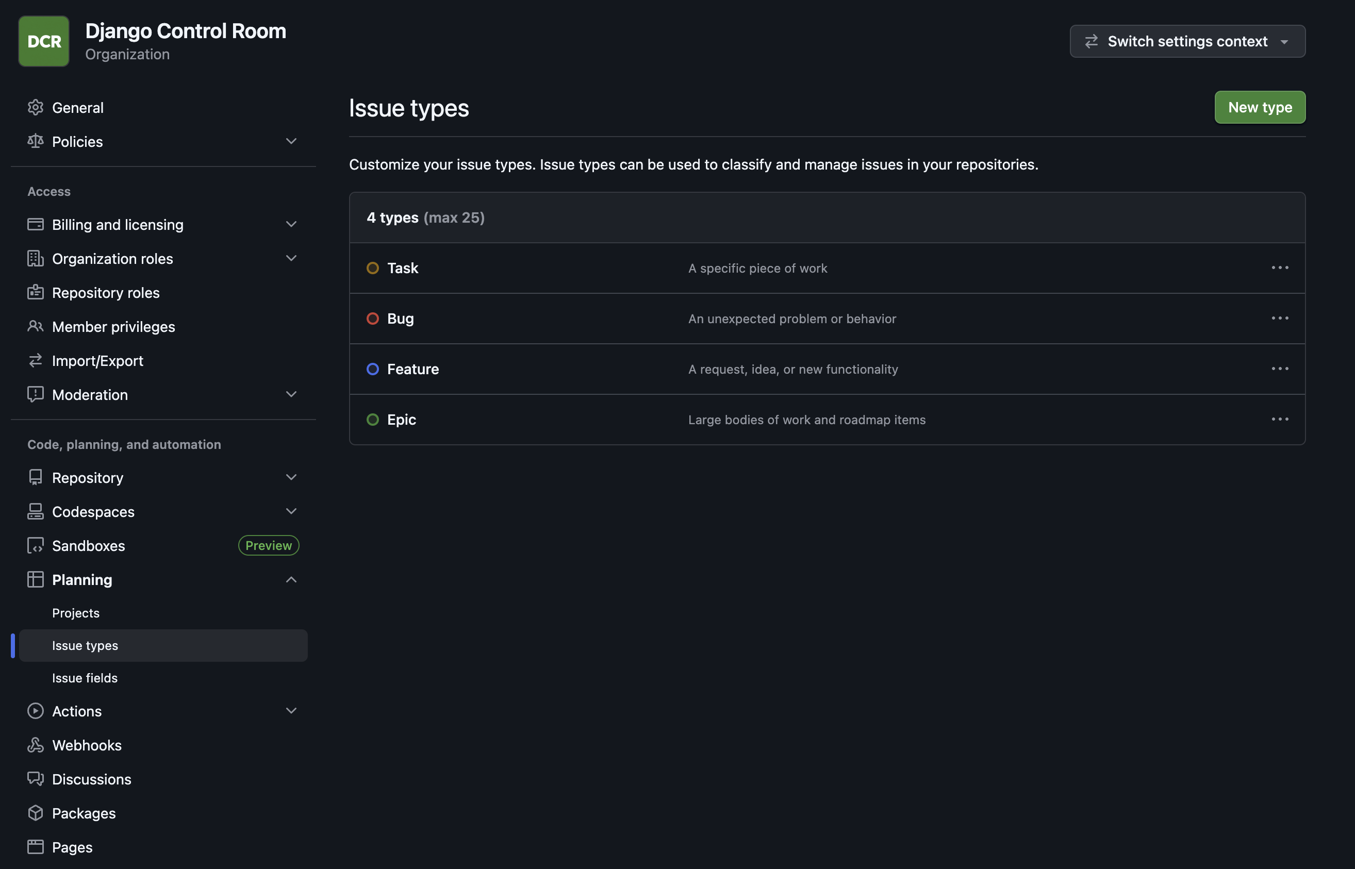Click the red Bug type color circle
Viewport: 1355px width, 869px height.
372,319
